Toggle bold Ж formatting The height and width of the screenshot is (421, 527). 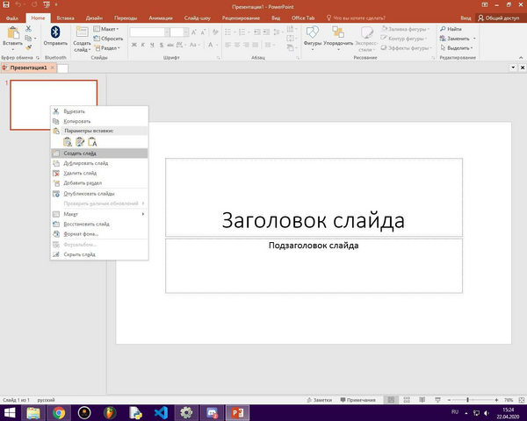pyautogui.click(x=134, y=45)
